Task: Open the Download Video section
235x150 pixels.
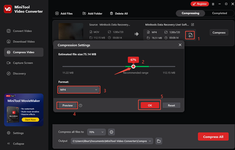Action: tap(24, 42)
